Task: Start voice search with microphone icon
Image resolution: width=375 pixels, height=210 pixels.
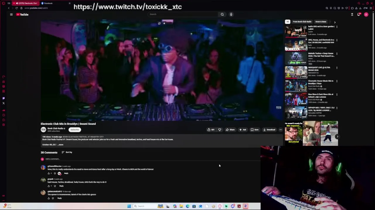Action: 231,14
